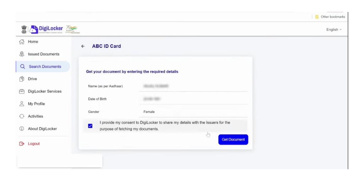
Task: Click the back arrow beside ABC ID Card
Action: click(x=83, y=46)
